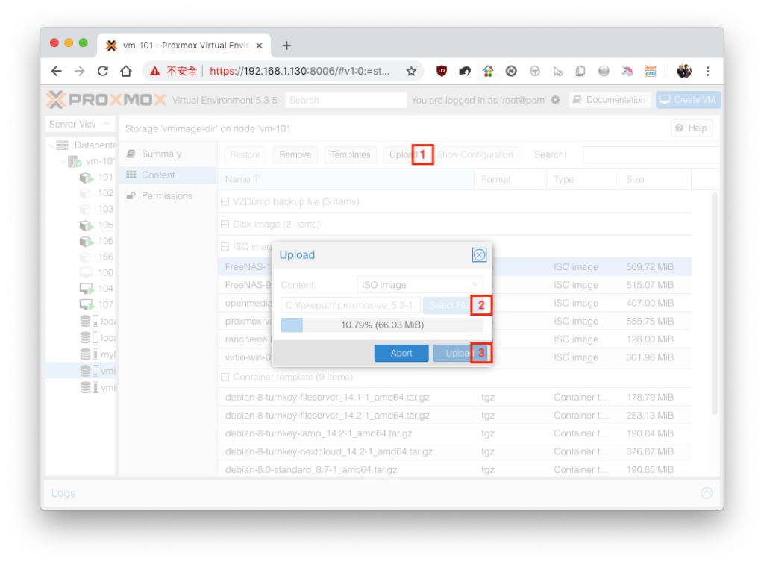Click the Create VM button

[x=688, y=100]
